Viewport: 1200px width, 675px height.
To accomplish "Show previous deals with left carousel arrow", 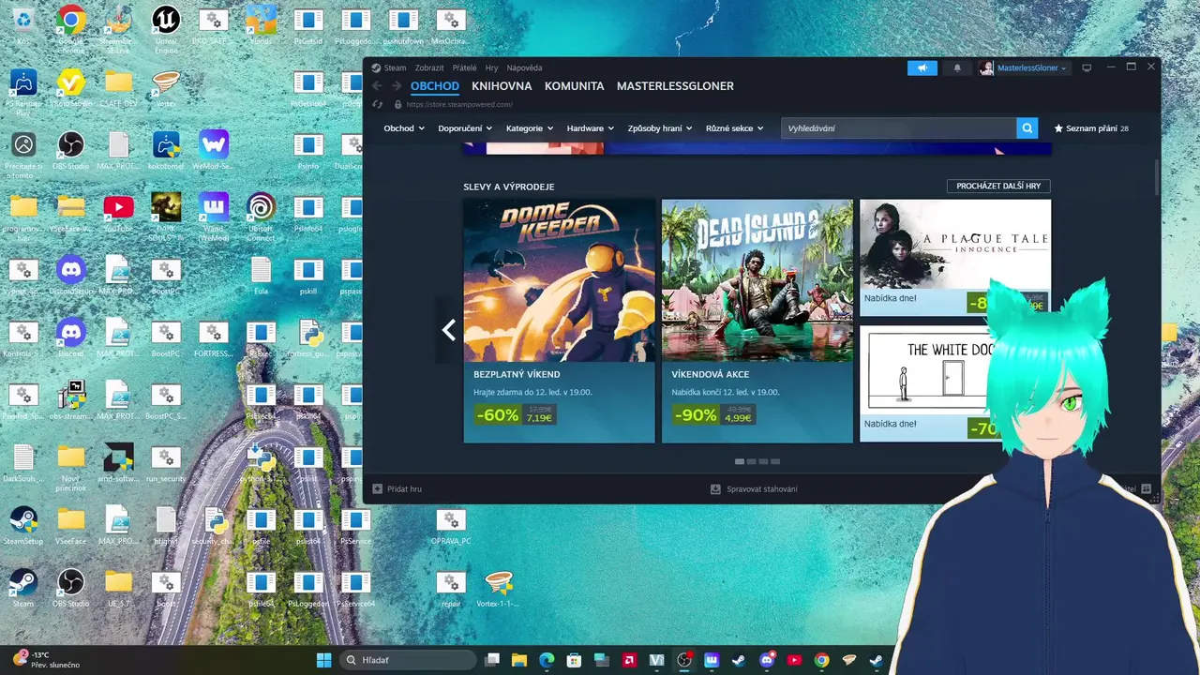I will click(x=449, y=330).
